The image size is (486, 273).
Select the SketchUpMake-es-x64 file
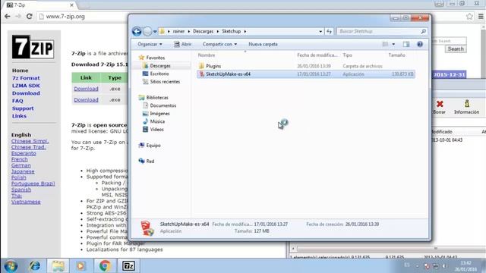[x=305, y=74]
